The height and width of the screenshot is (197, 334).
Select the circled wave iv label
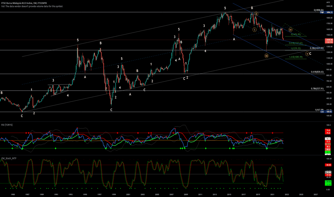290,30
